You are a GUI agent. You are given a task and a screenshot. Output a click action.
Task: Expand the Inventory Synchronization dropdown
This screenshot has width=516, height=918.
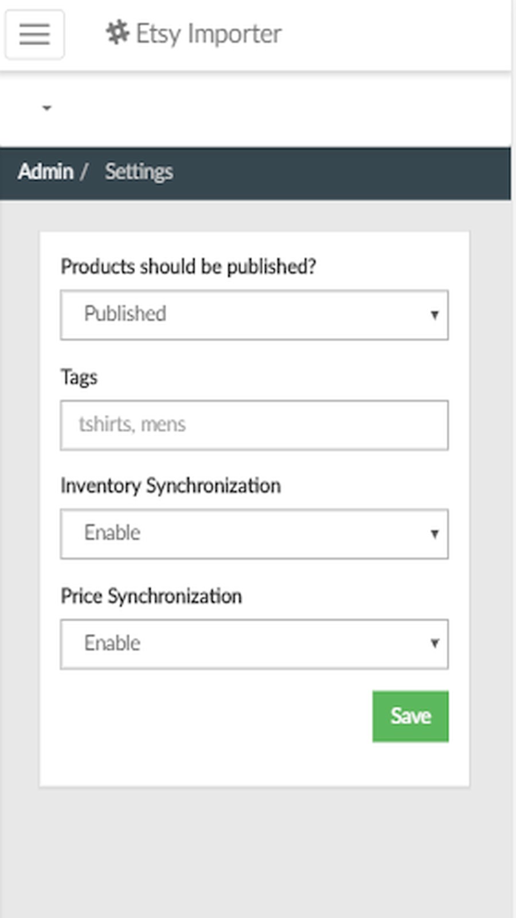(254, 534)
